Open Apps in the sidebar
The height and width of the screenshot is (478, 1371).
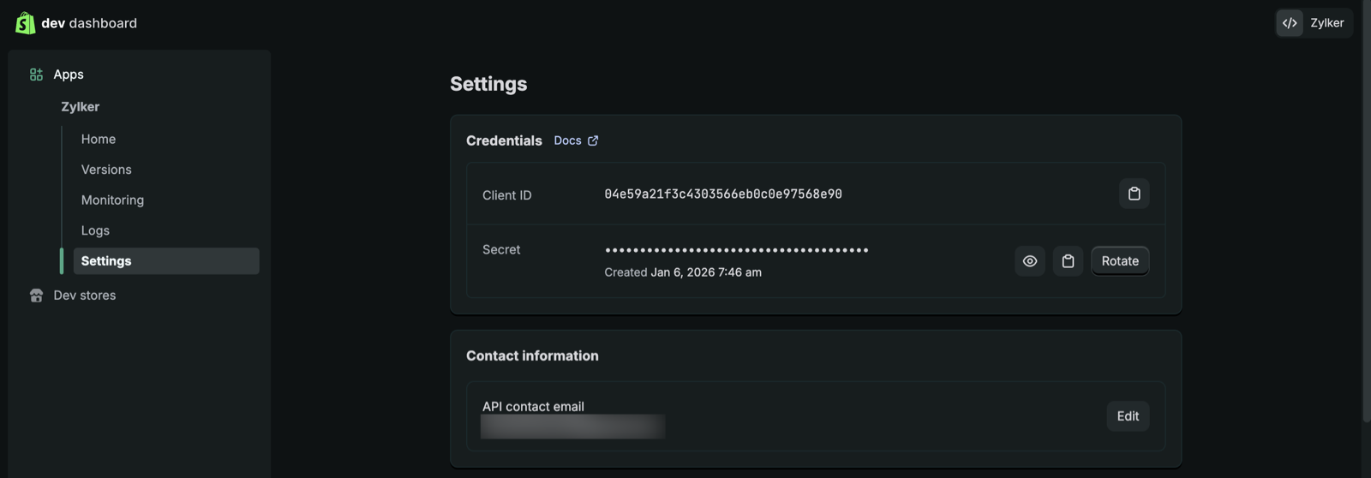pyautogui.click(x=69, y=75)
